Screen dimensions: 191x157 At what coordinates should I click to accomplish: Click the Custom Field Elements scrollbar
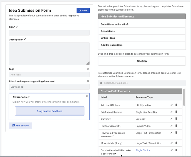tap(184, 97)
